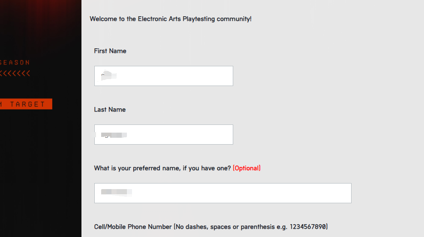
Task: Click the First Name input field
Action: tap(164, 76)
